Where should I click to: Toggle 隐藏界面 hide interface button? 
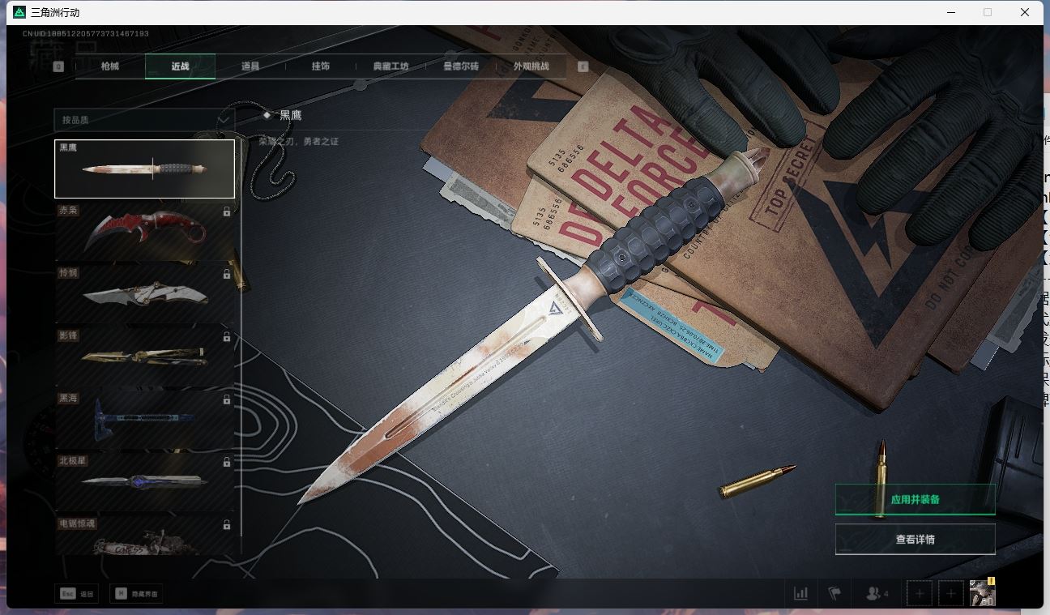pyautogui.click(x=137, y=594)
